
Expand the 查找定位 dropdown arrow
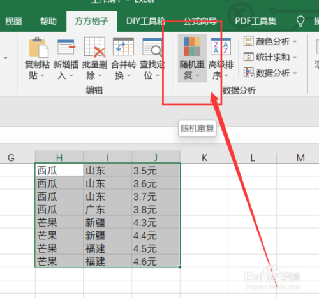158,75
